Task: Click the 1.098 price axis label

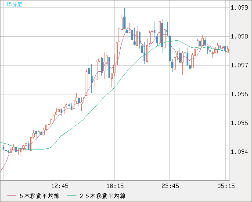Action: pyautogui.click(x=239, y=36)
